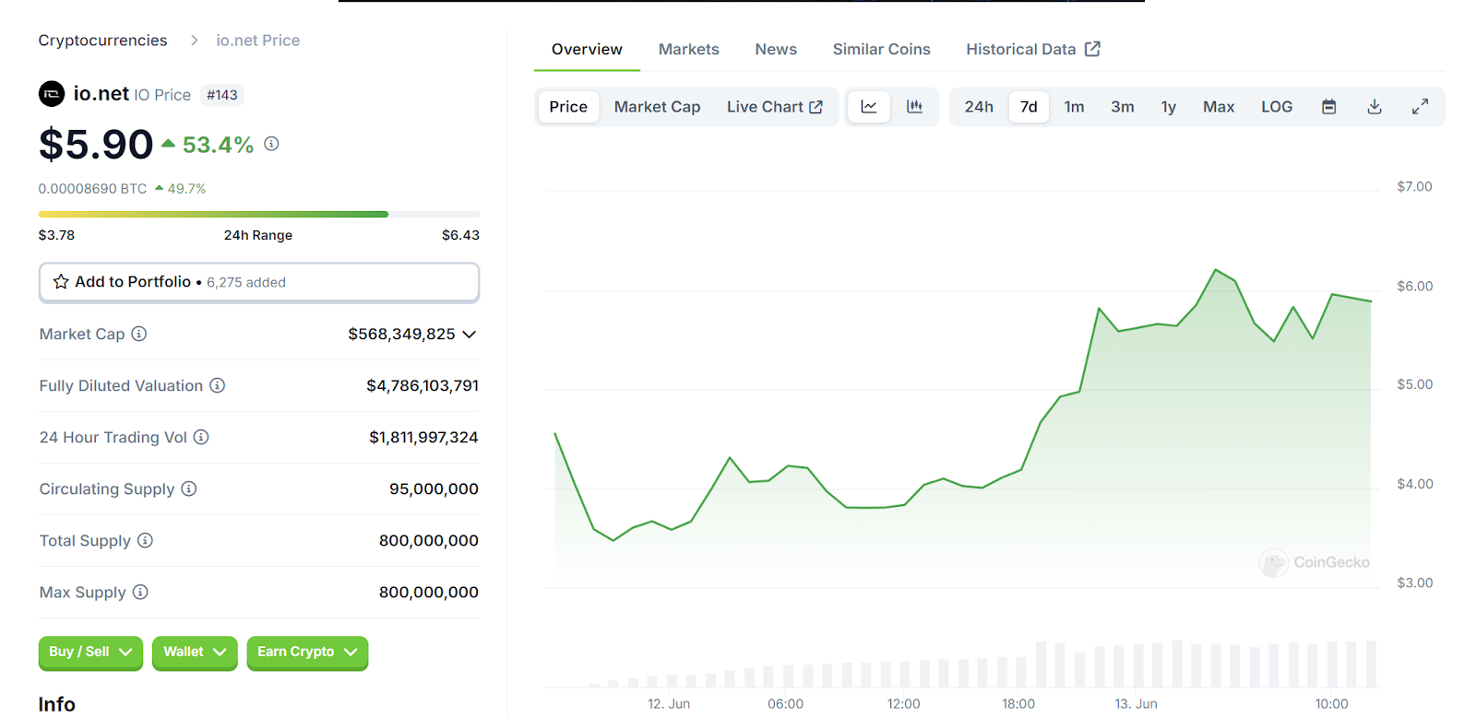Select the 3m time range
Image resolution: width=1476 pixels, height=718 pixels.
[x=1123, y=107]
